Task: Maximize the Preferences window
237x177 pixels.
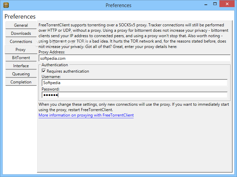Action: click(x=215, y=4)
